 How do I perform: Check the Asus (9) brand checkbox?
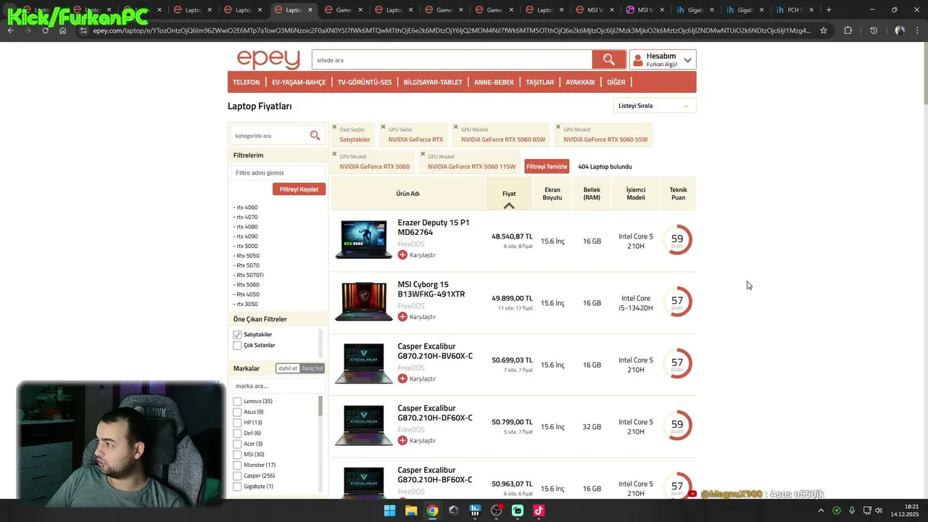click(x=237, y=412)
